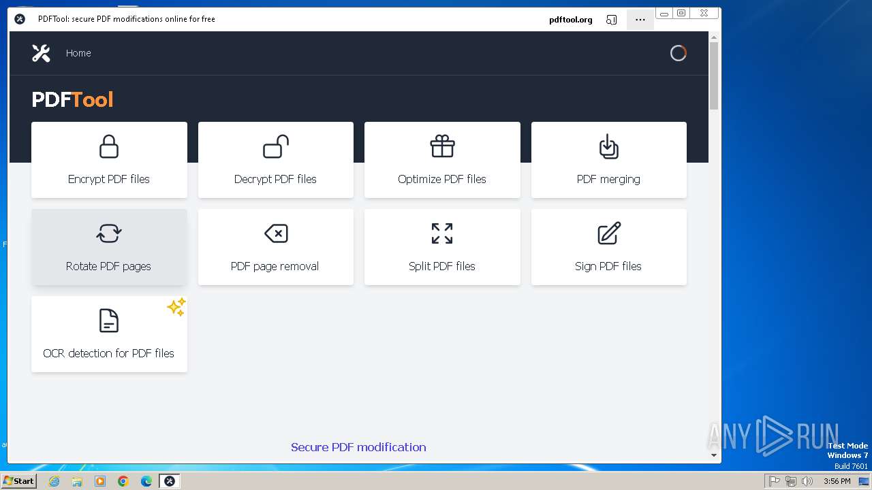The height and width of the screenshot is (490, 872).
Task: Click the page vertical scrollbar thumb
Action: (x=714, y=76)
